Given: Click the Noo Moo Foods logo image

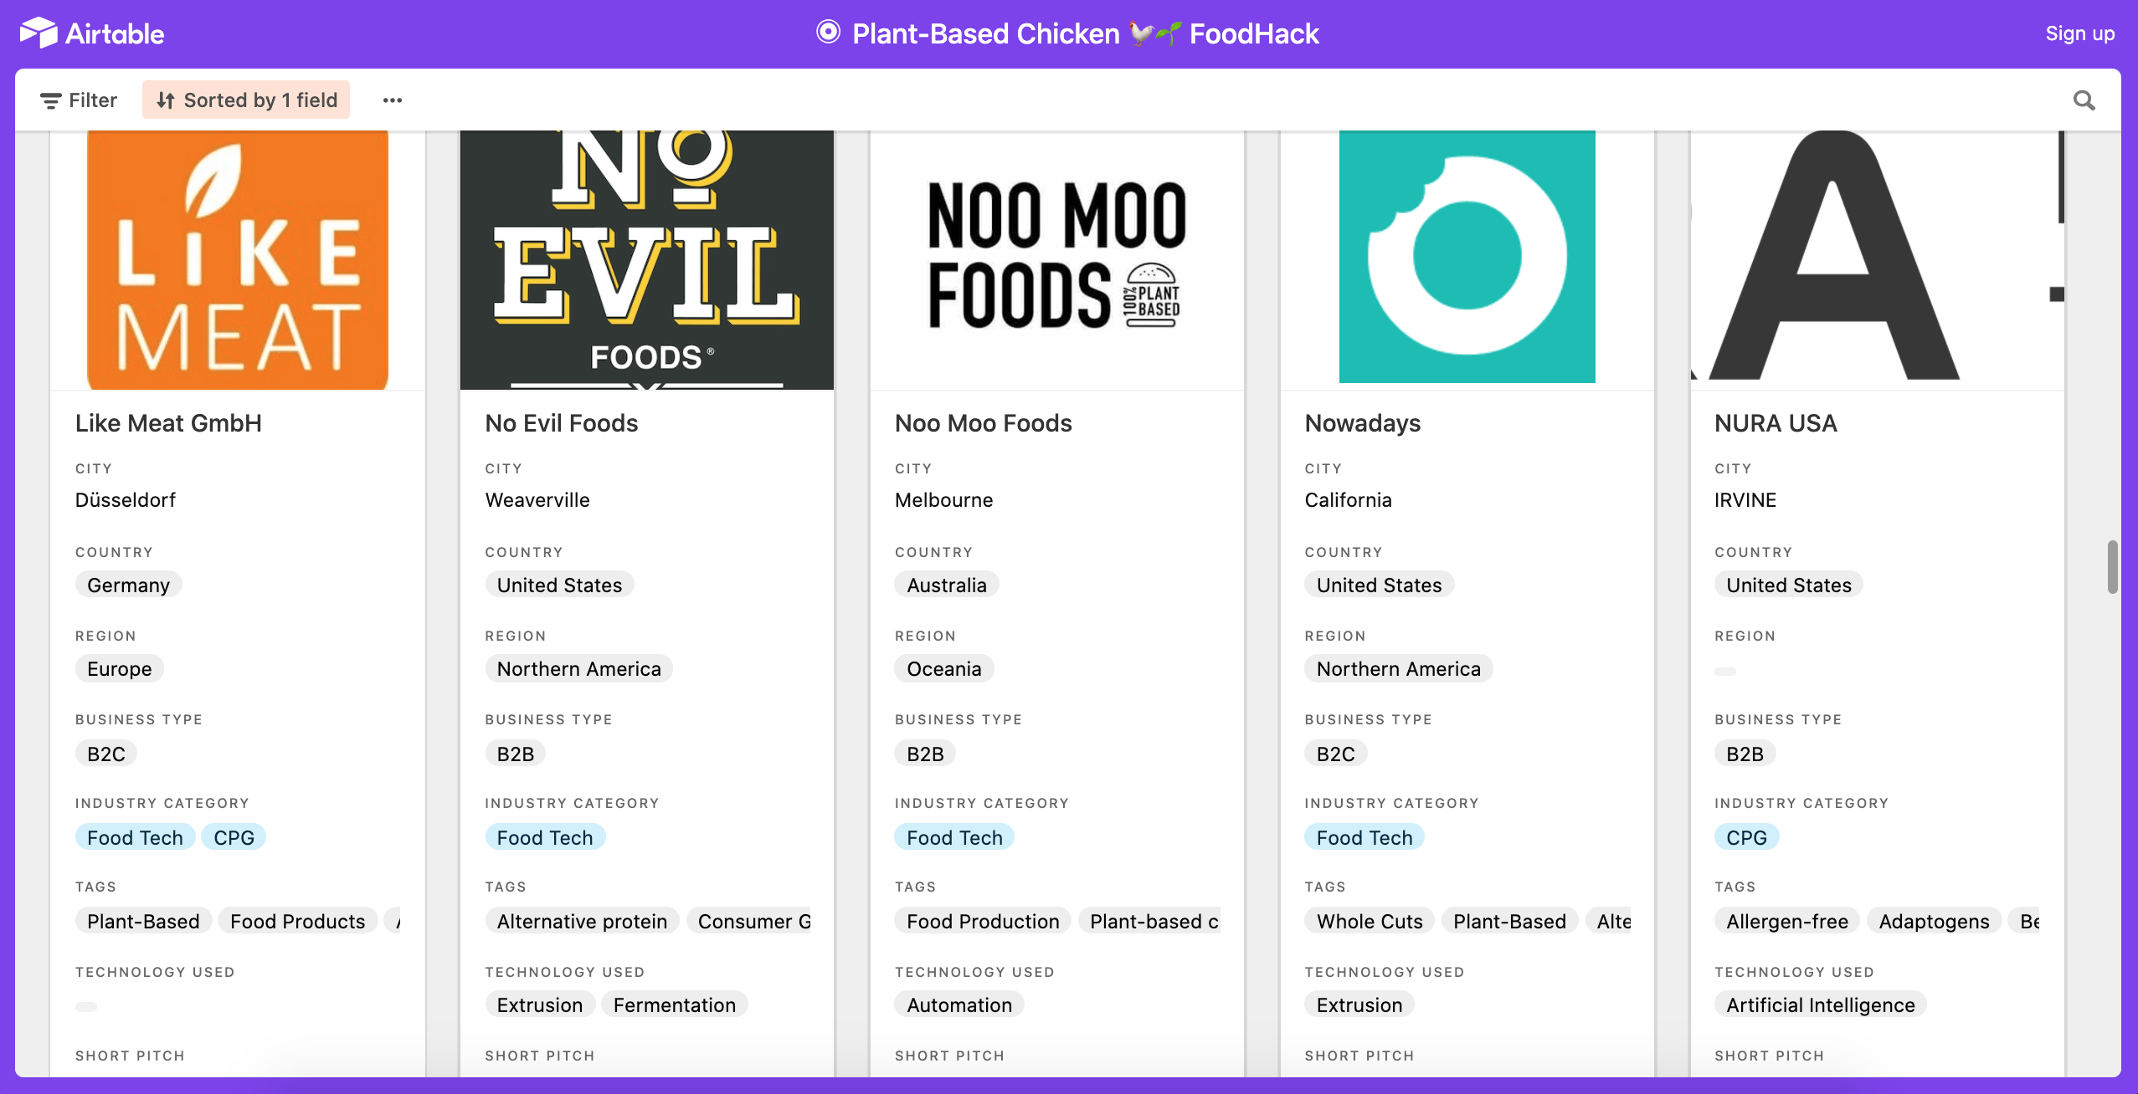Looking at the screenshot, I should (x=1056, y=255).
